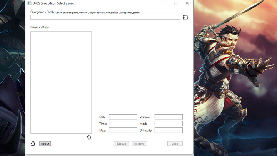Click the refresh saves list icon

pos(89,138)
